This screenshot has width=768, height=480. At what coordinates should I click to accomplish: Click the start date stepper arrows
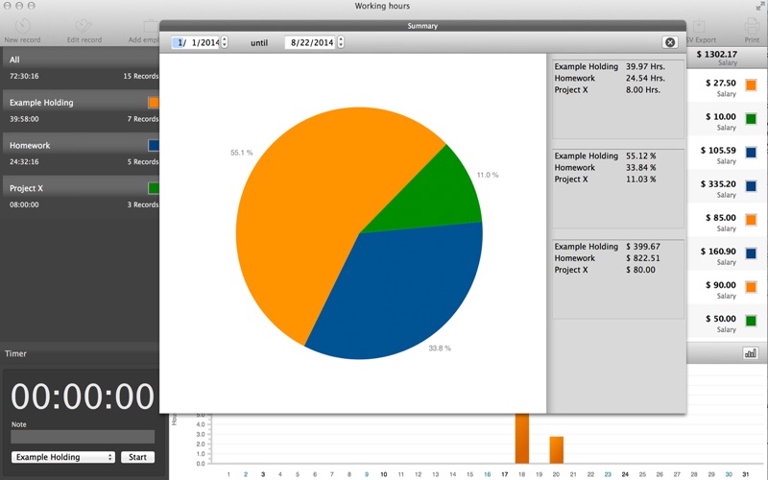[225, 42]
